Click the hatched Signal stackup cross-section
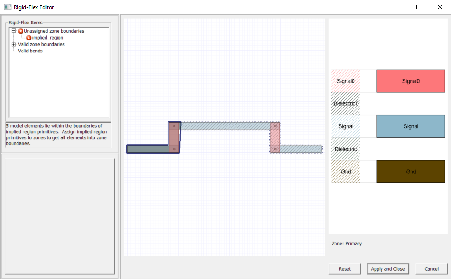This screenshot has width=451, height=279. tap(345, 126)
